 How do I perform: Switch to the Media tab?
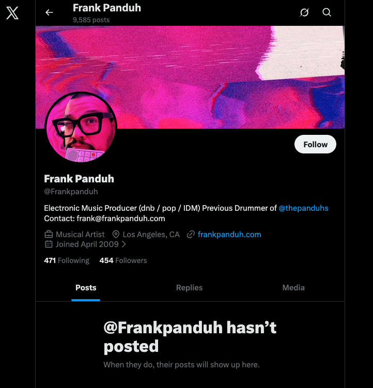coord(293,288)
